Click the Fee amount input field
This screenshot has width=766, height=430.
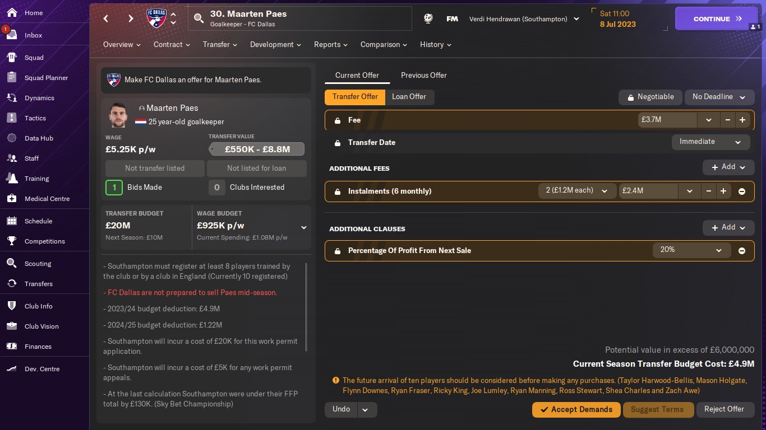coord(667,120)
